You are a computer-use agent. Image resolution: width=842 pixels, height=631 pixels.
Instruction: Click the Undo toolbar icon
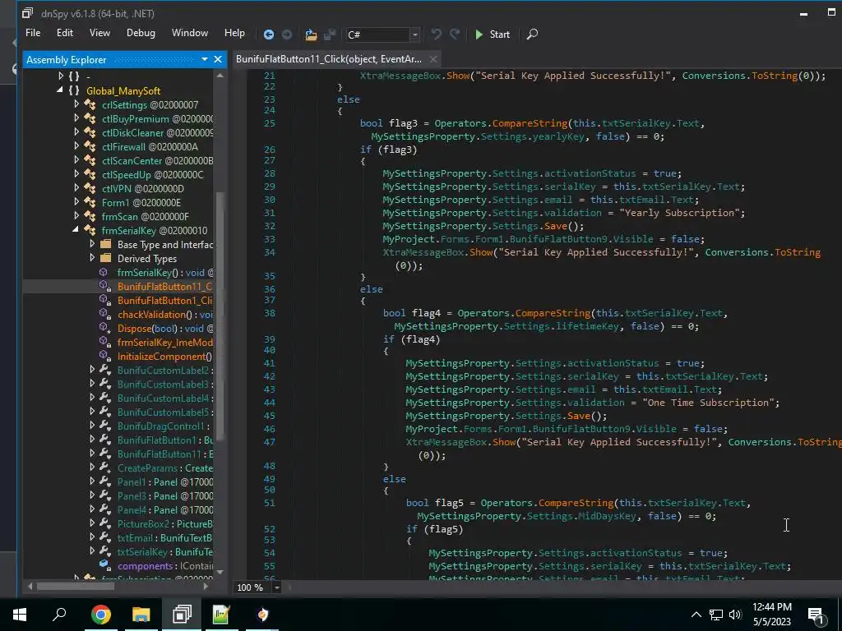pos(436,35)
